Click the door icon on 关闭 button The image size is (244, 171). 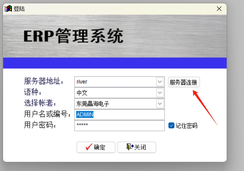(x=130, y=147)
